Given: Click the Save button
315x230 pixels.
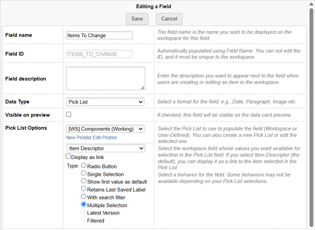Looking at the screenshot, I should tap(137, 19).
